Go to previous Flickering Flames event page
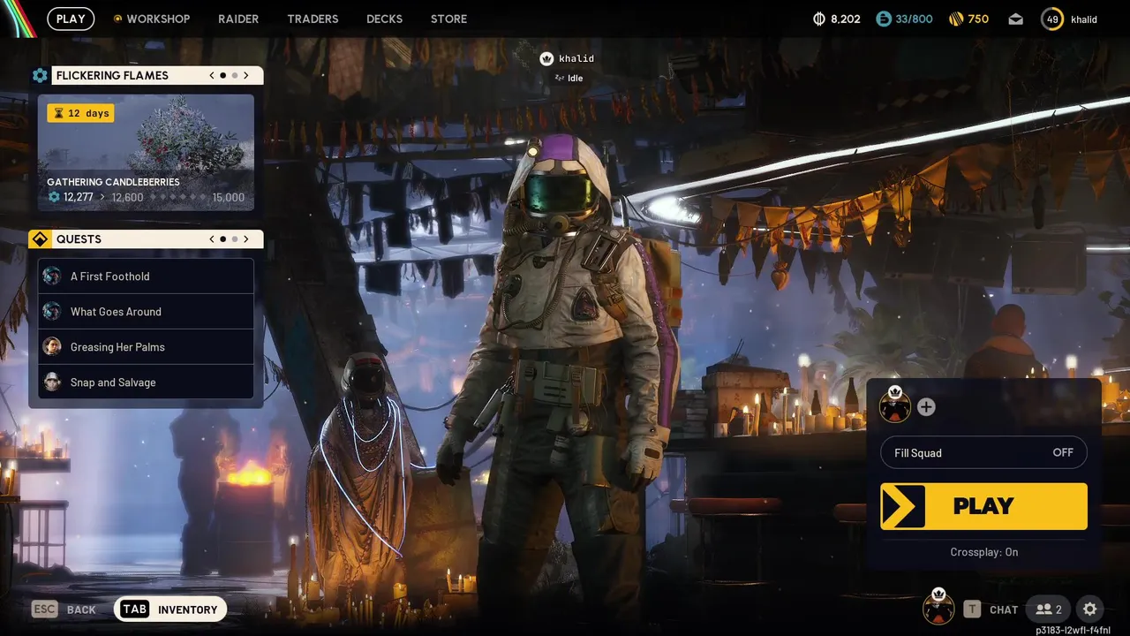 point(212,75)
